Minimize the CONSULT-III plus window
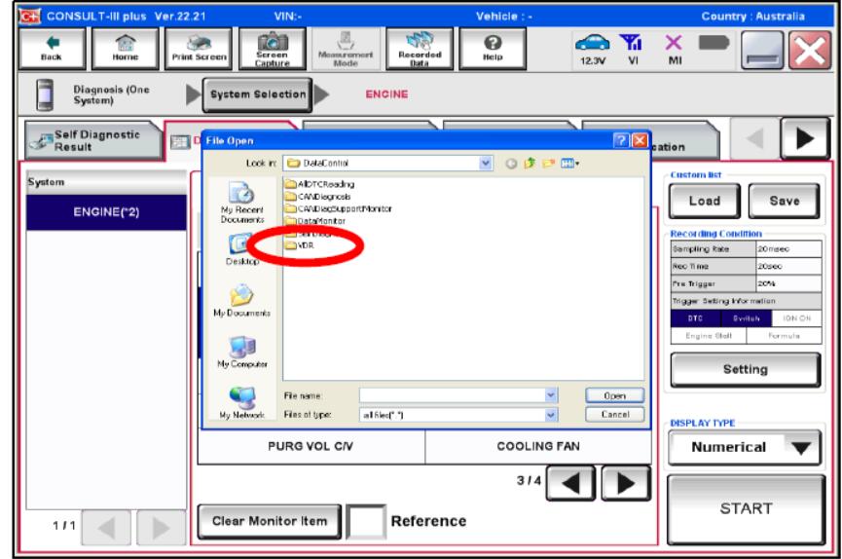The height and width of the screenshot is (559, 842). click(762, 50)
